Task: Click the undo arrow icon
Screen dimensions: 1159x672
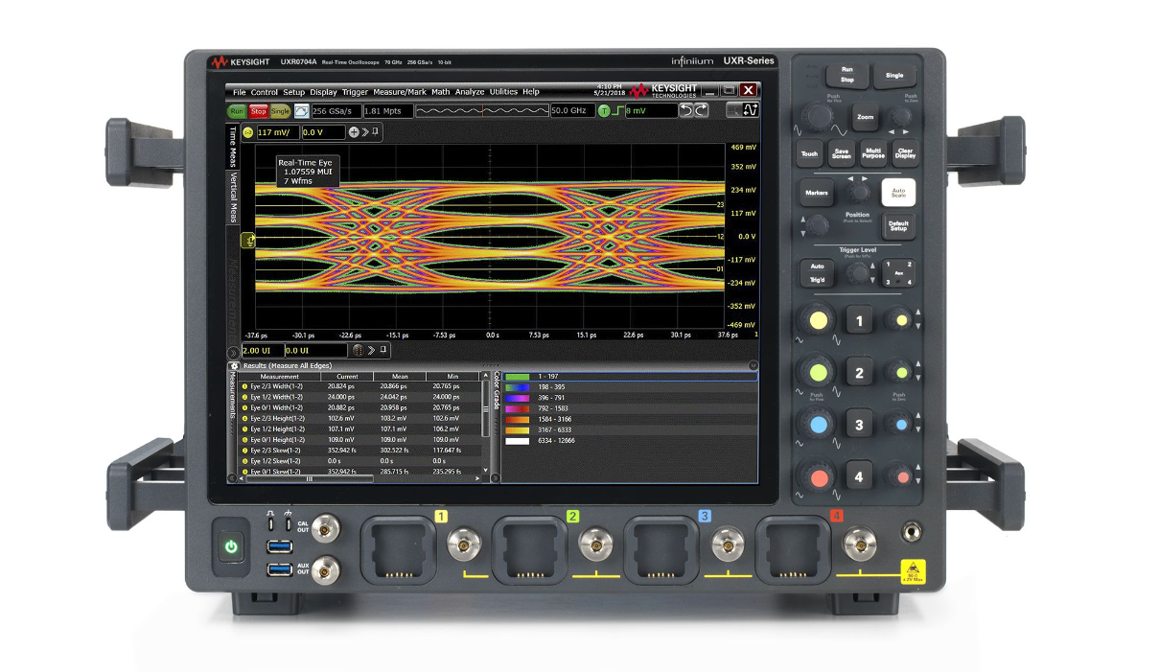Action: [x=686, y=110]
